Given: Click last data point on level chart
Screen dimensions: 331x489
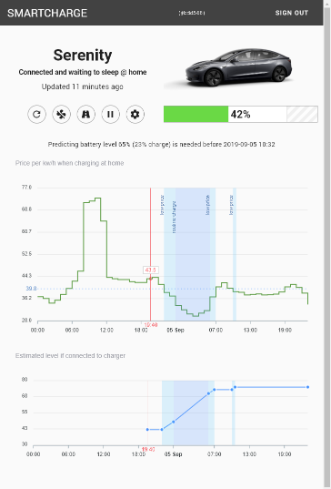Looking at the screenshot, I should (x=307, y=387).
